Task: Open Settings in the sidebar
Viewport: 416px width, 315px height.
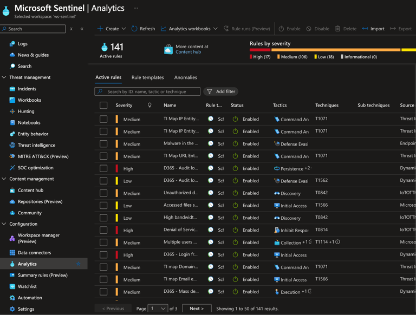Action: coord(26,309)
